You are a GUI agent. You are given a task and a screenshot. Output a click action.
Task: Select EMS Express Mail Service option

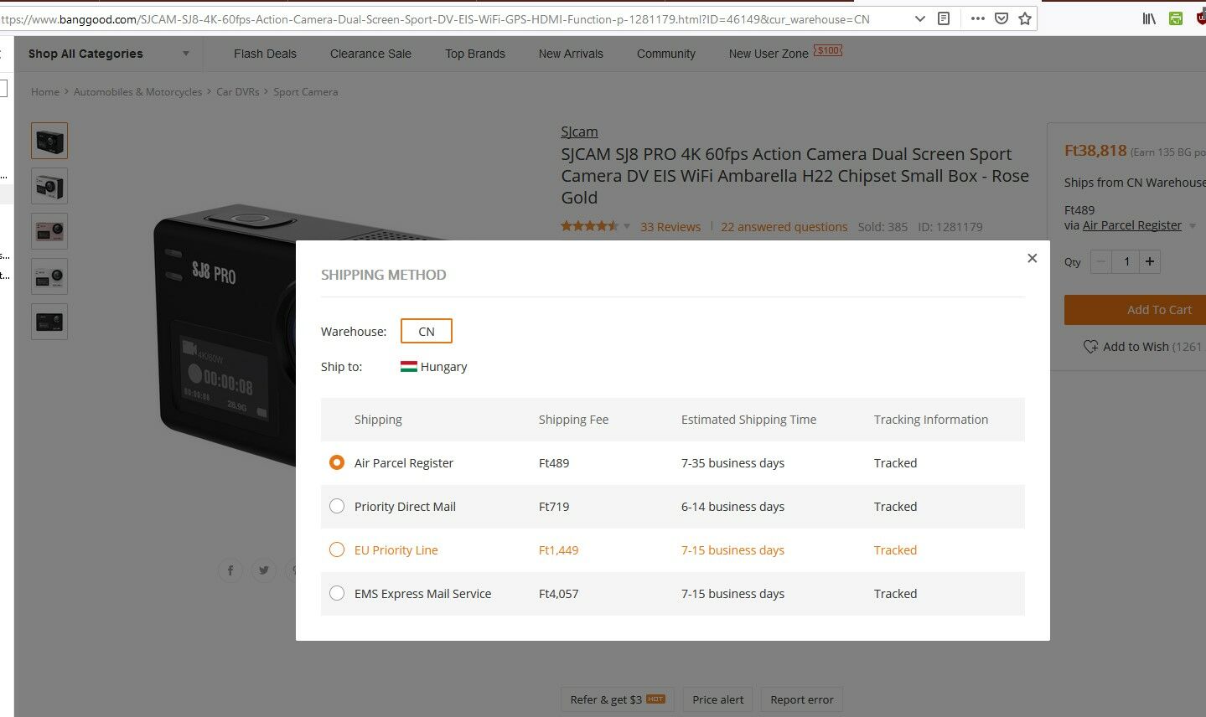[337, 593]
